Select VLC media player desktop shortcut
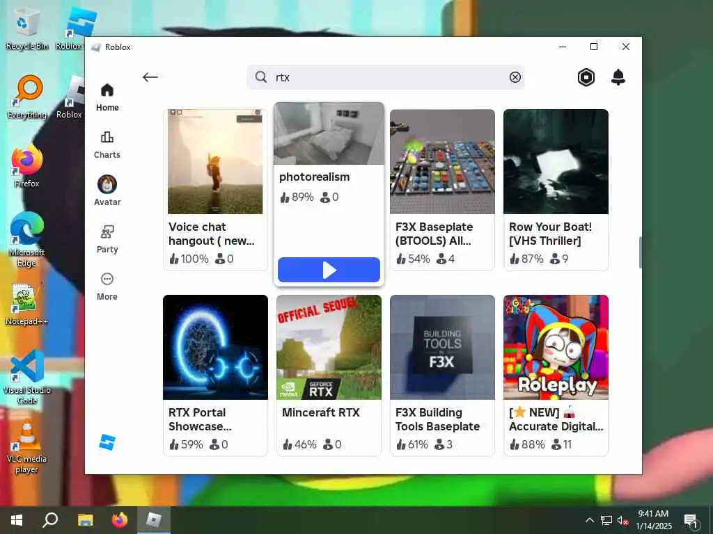Screen dimensions: 713x534 [26, 447]
